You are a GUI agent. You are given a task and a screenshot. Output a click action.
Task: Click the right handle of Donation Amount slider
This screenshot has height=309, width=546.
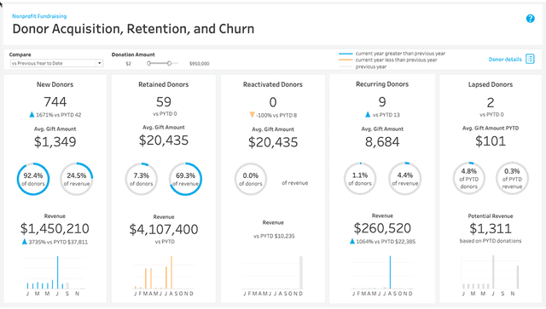pyautogui.click(x=169, y=63)
